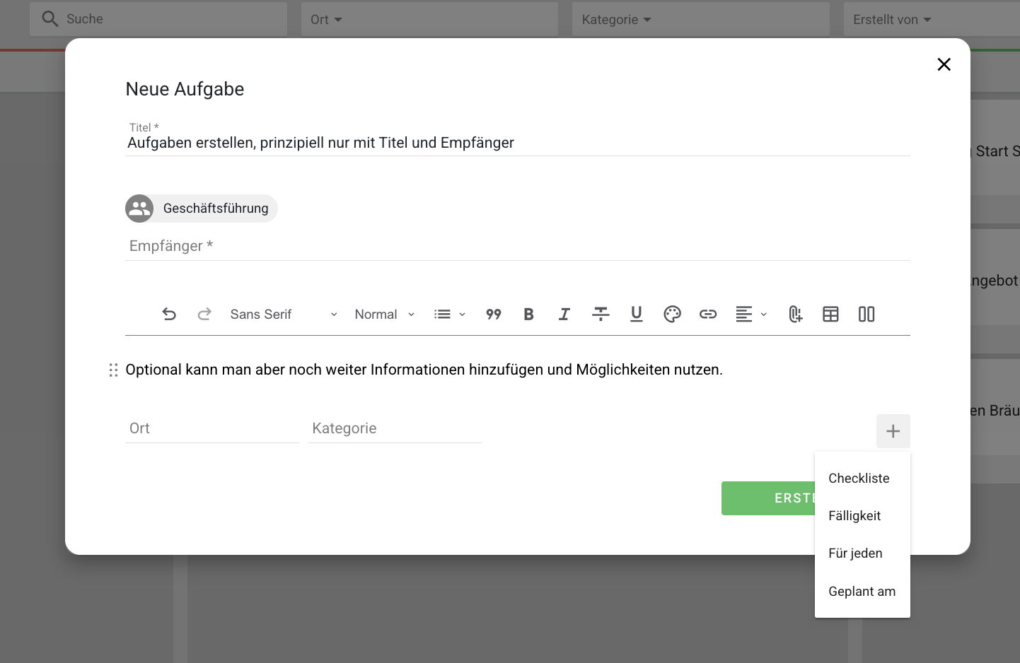Viewport: 1020px width, 663px height.
Task: Open the text color palette
Action: [x=672, y=314]
